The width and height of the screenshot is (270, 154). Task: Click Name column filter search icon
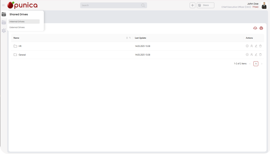click(130, 38)
